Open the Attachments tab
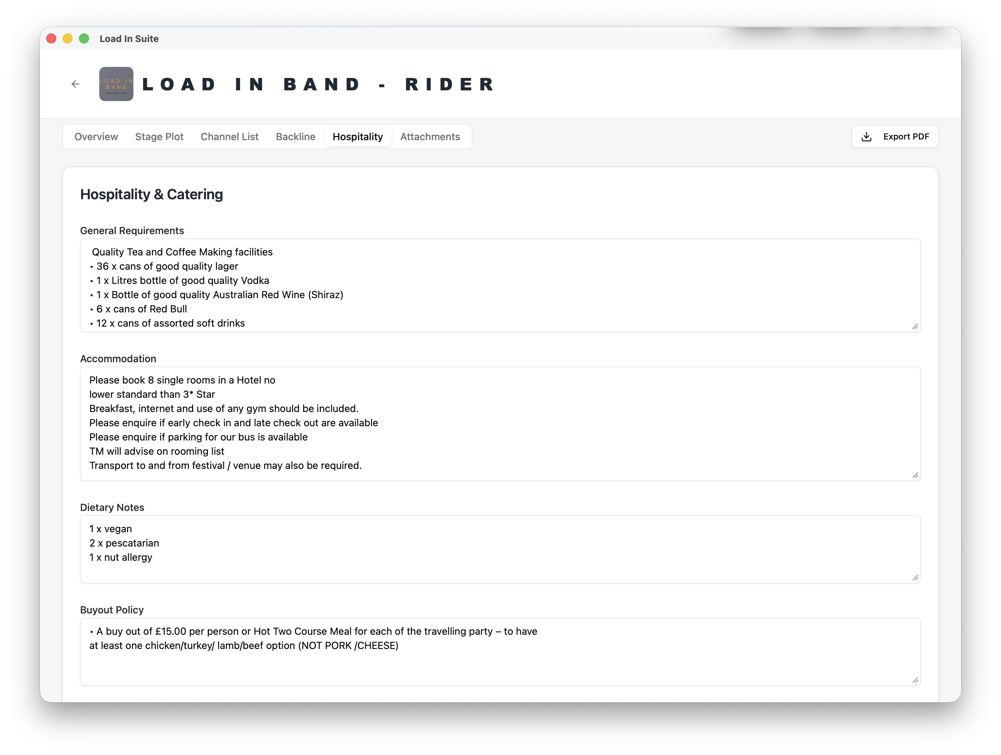The height and width of the screenshot is (755, 1001). point(430,137)
